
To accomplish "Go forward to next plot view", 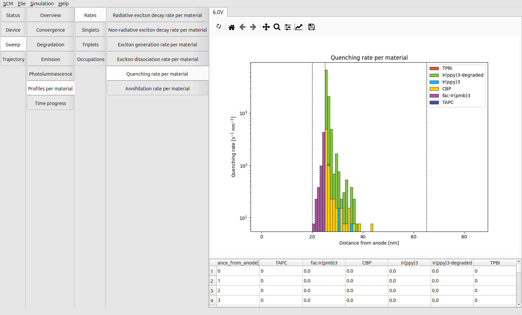I will (253, 27).
